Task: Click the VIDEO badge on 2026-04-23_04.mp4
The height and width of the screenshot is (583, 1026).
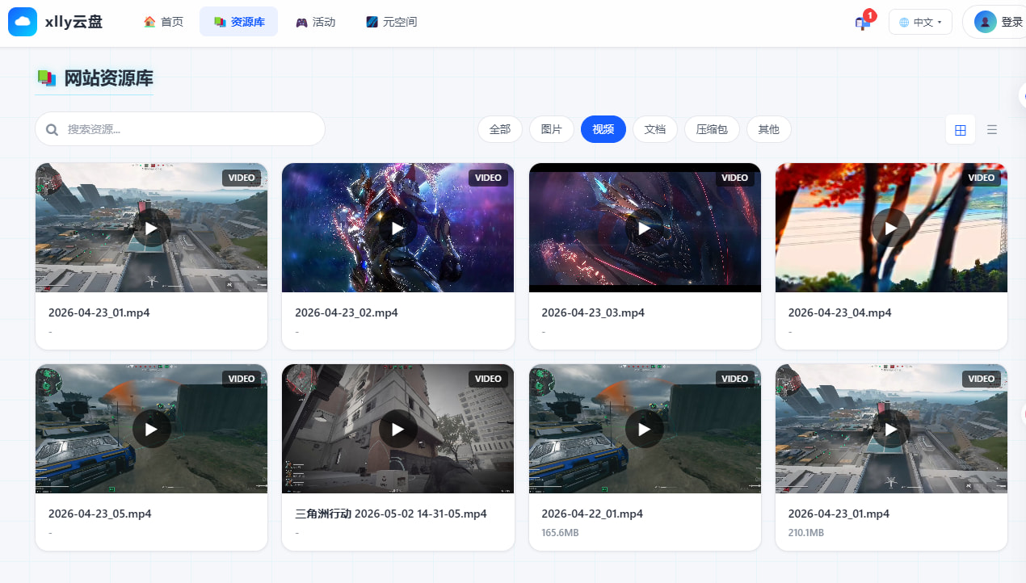Action: click(981, 178)
